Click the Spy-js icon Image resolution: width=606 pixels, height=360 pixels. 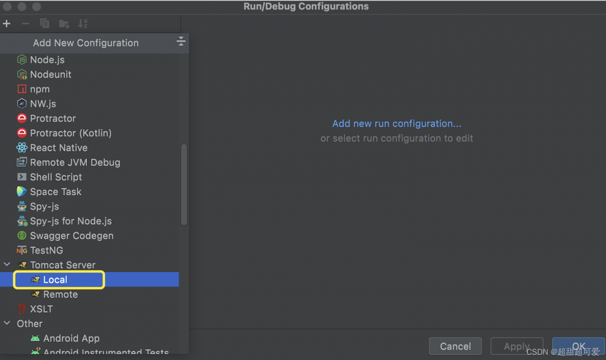coord(22,207)
